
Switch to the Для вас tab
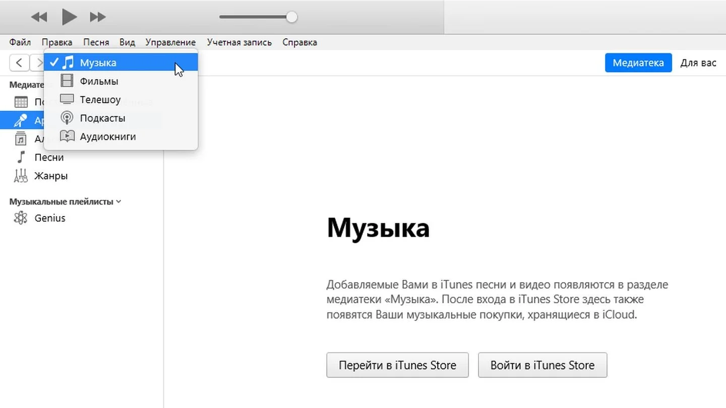pos(698,63)
